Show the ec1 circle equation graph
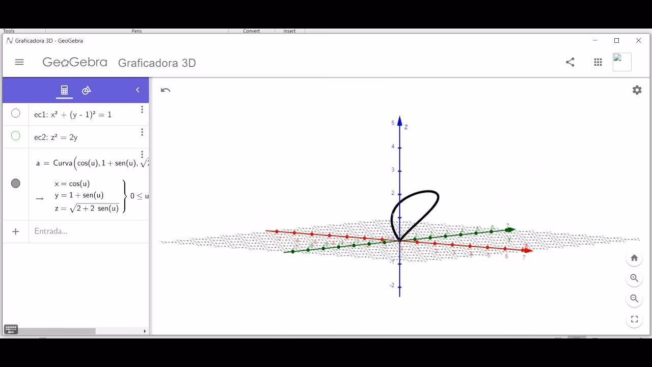The width and height of the screenshot is (652, 367). [x=15, y=113]
